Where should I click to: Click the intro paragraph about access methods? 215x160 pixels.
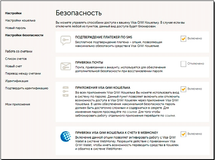click(120, 25)
